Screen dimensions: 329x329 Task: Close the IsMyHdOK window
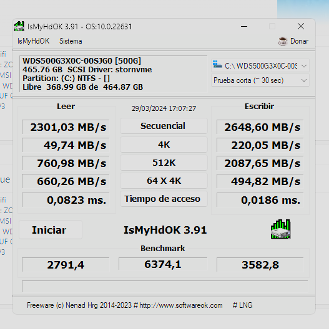pos(301,26)
